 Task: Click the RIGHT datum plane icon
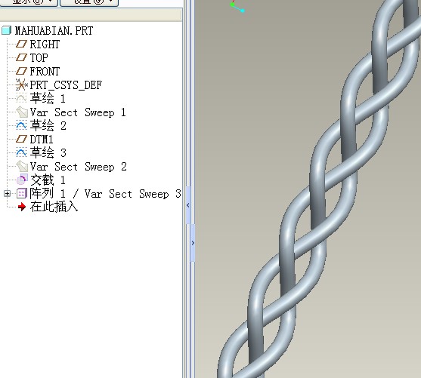click(x=21, y=44)
